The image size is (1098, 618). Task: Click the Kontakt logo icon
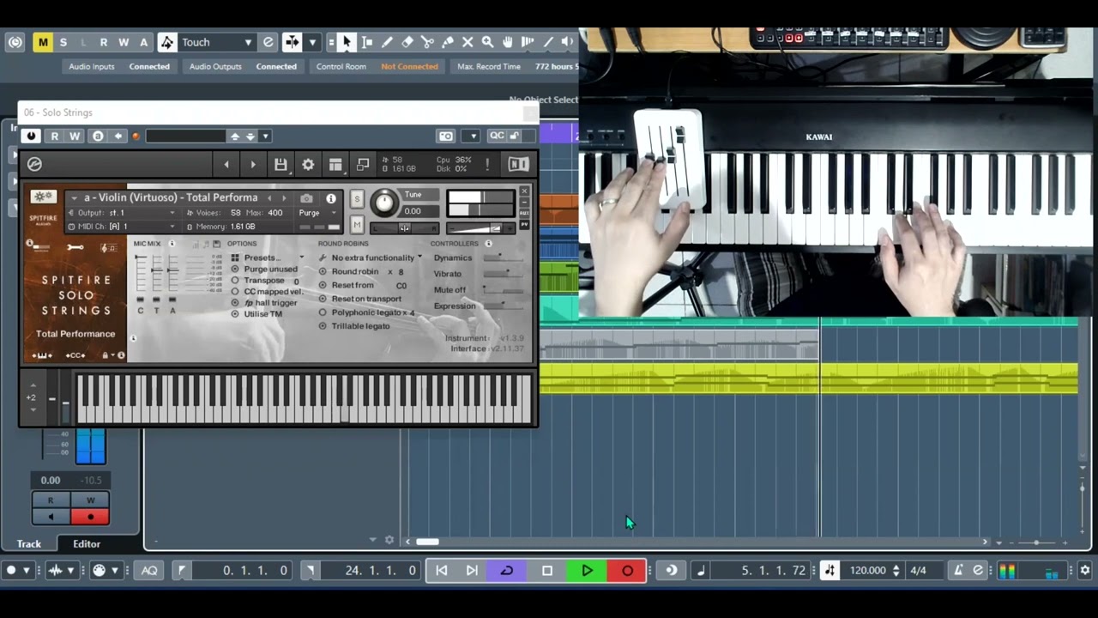(34, 164)
